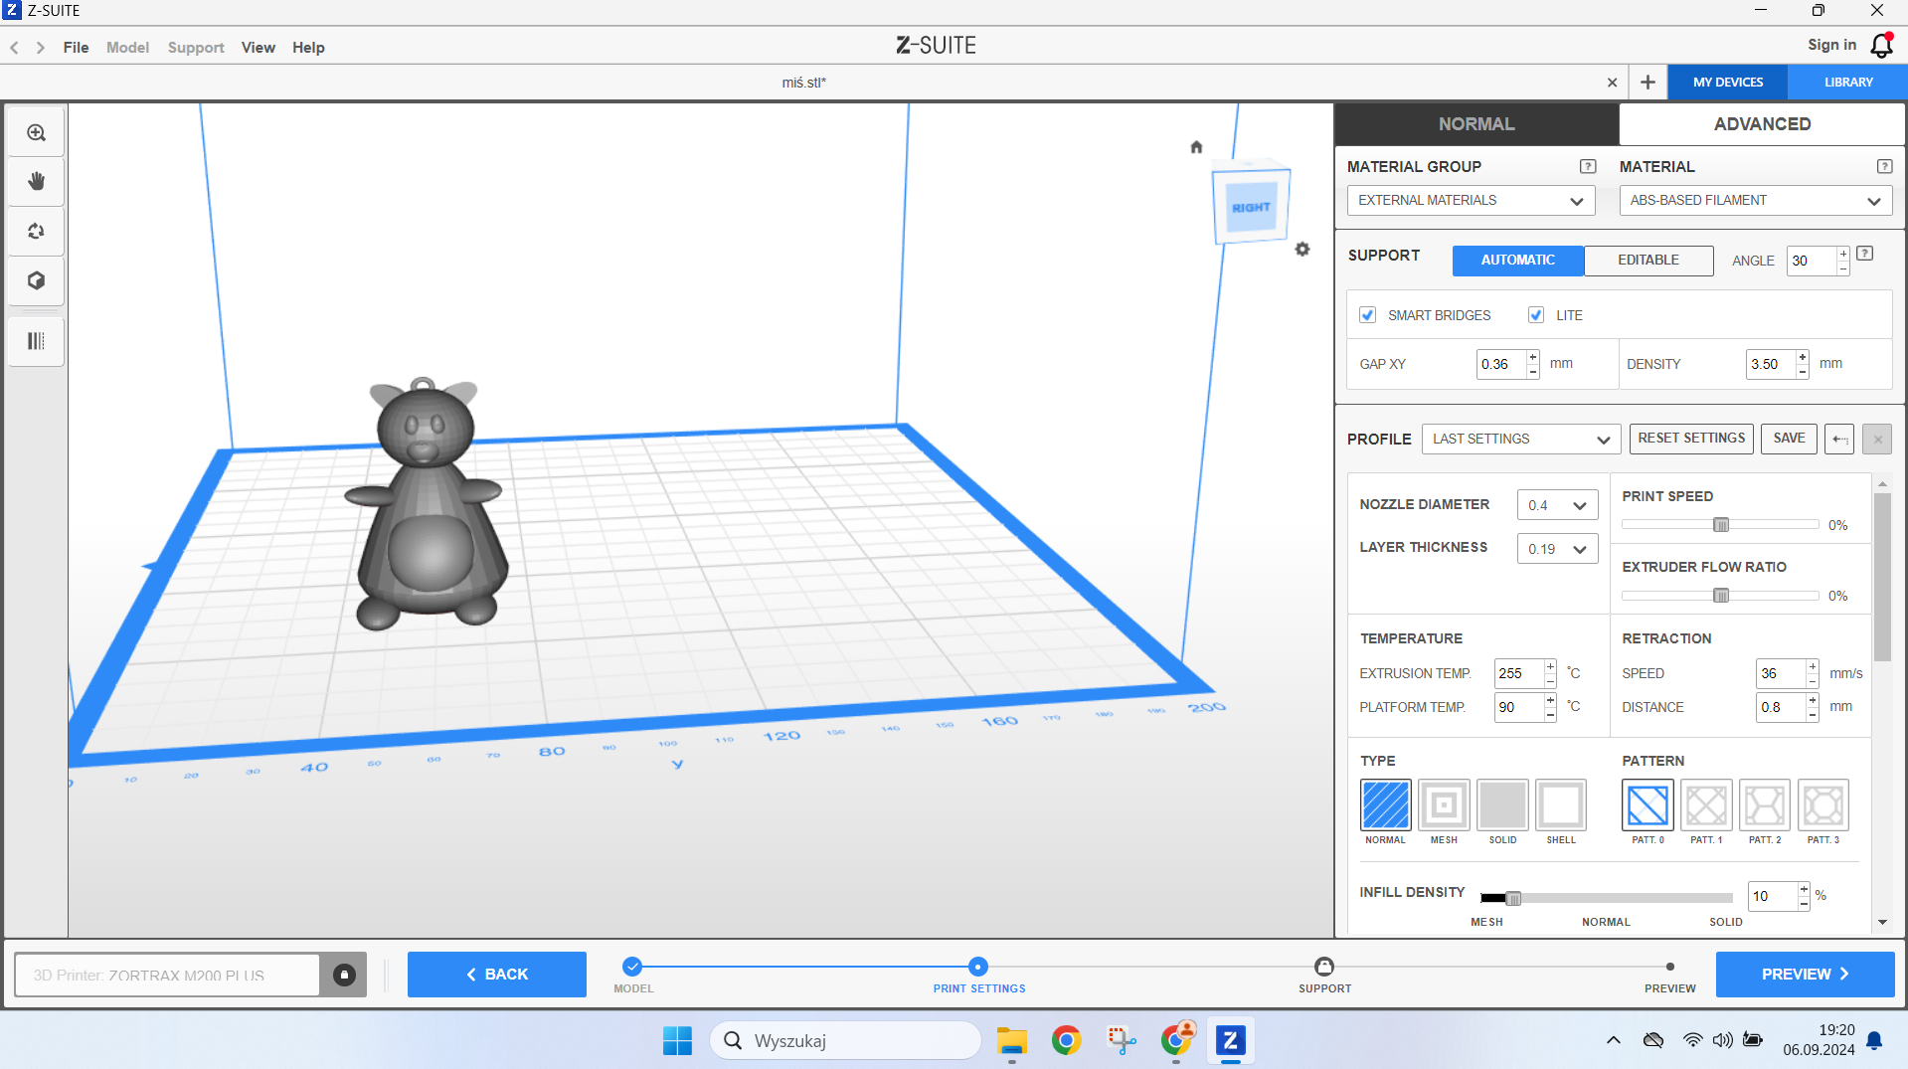The height and width of the screenshot is (1069, 1908).
Task: Select the rotate view tool
Action: [x=37, y=231]
